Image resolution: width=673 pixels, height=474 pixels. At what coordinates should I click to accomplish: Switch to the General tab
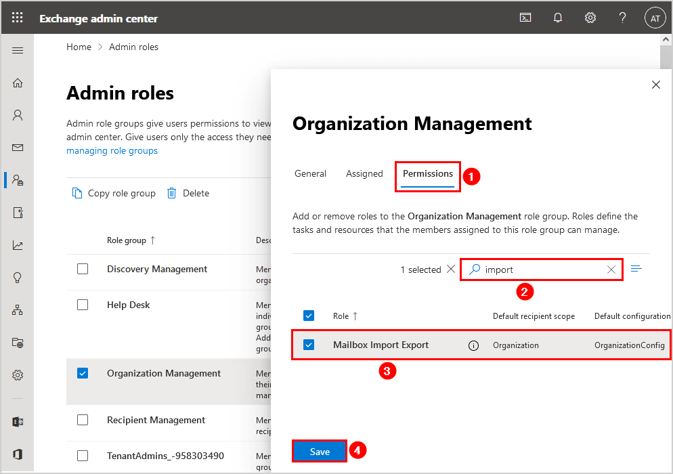click(x=310, y=173)
